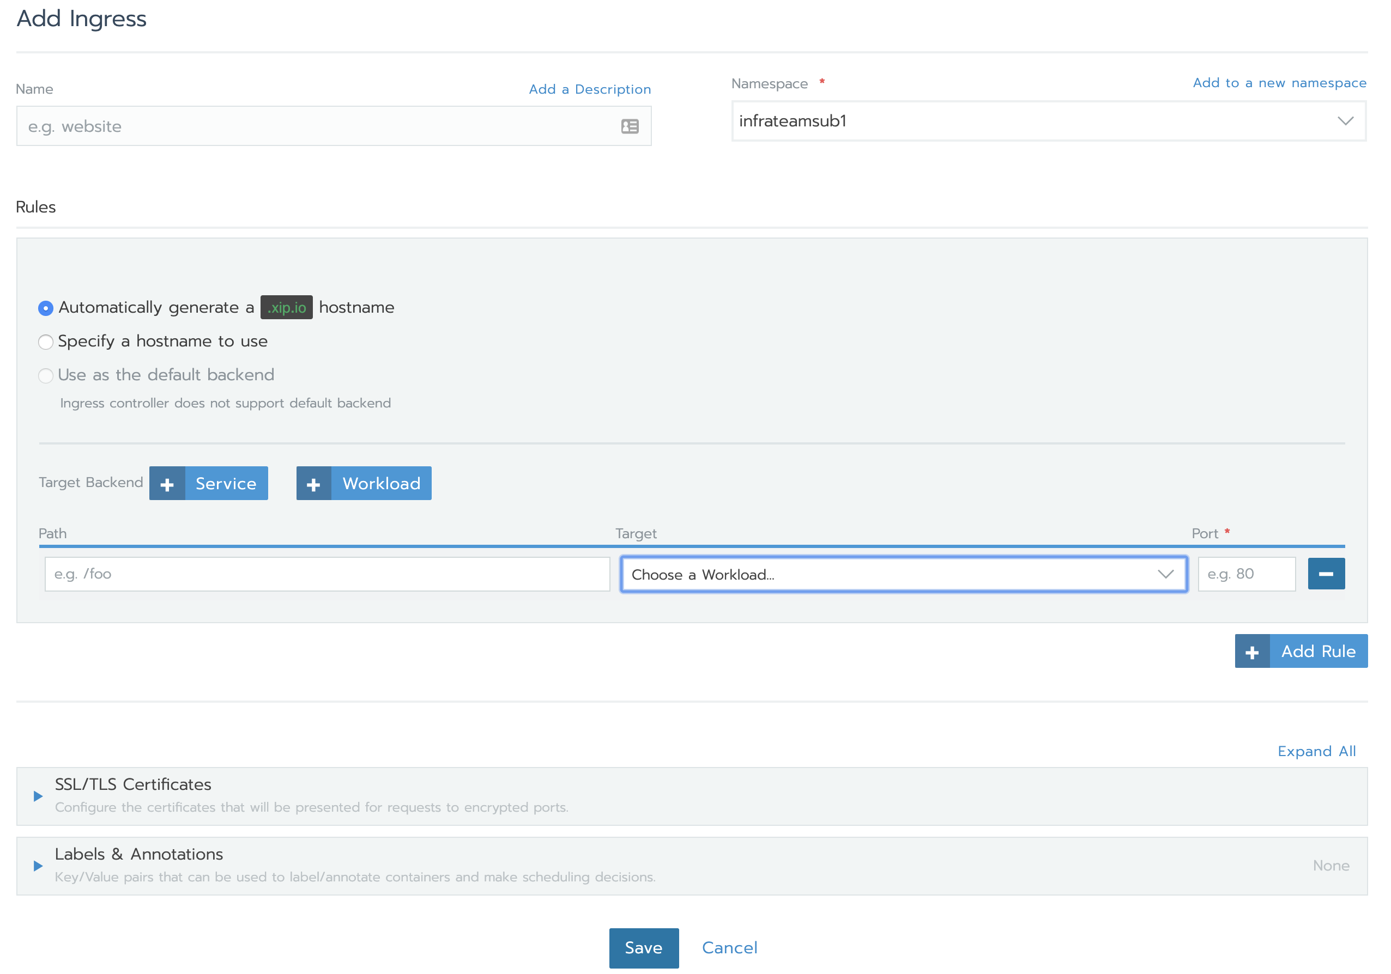The width and height of the screenshot is (1391, 974).
Task: Click the plus icon on Service button
Action: [167, 484]
